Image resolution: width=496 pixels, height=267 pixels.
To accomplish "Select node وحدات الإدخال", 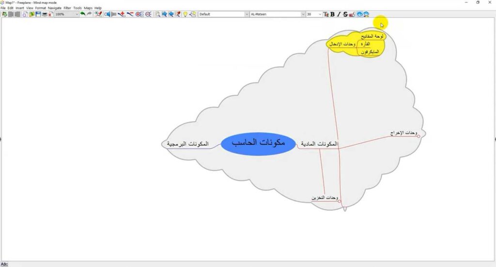I will coord(342,44).
